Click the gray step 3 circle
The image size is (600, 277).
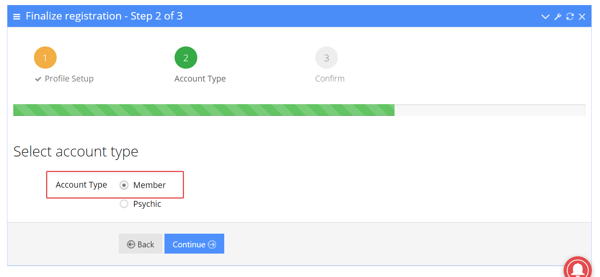(x=327, y=58)
